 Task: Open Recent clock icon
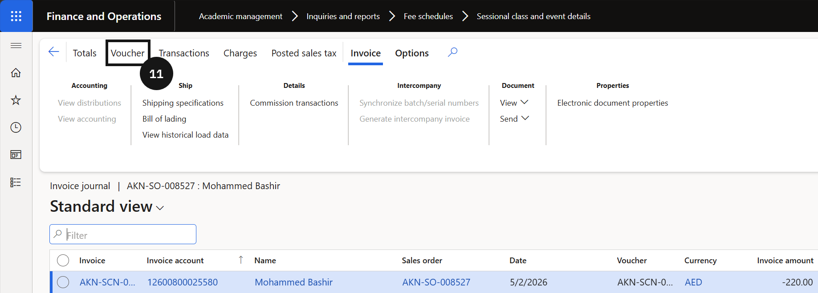[16, 127]
